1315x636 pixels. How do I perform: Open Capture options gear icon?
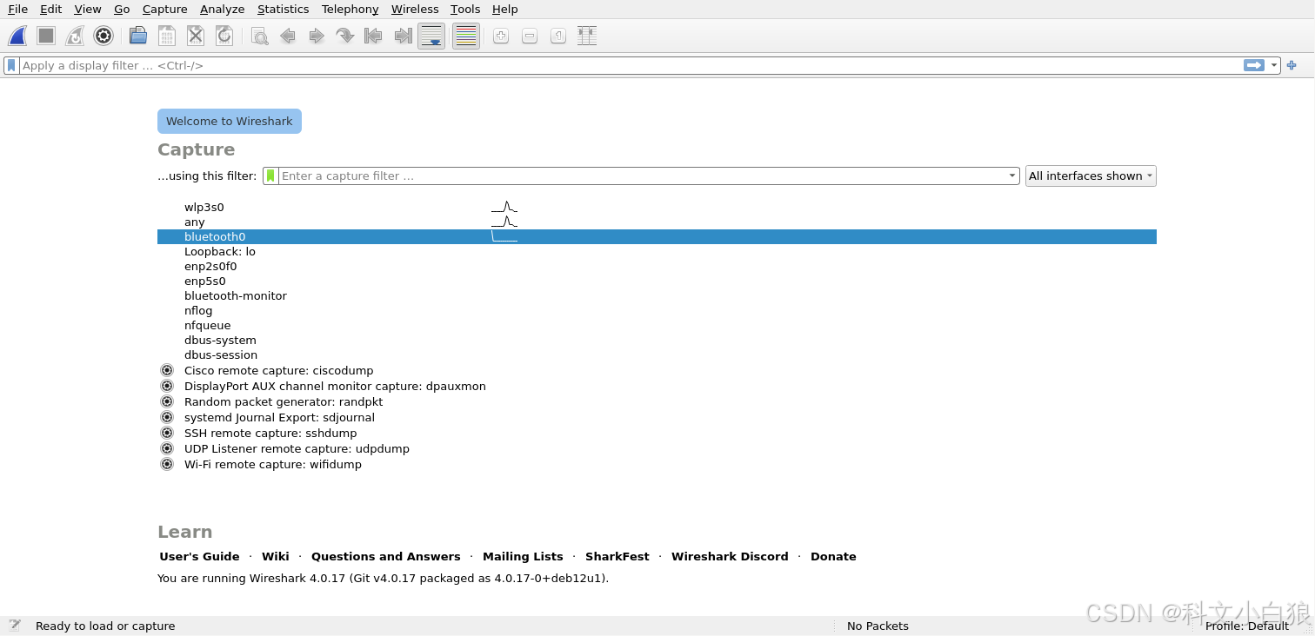(x=103, y=36)
